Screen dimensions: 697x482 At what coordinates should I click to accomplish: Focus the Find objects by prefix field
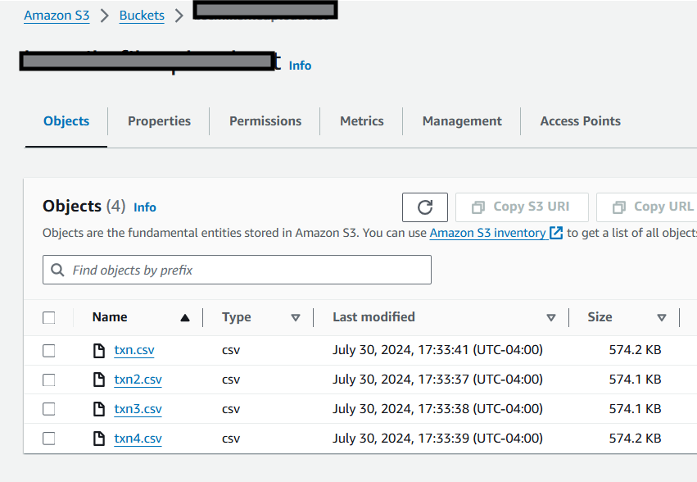[237, 270]
